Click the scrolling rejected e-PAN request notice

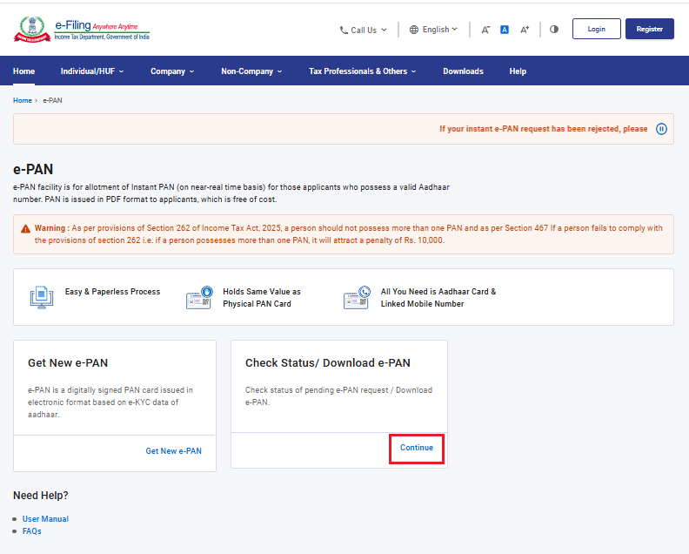pos(544,129)
